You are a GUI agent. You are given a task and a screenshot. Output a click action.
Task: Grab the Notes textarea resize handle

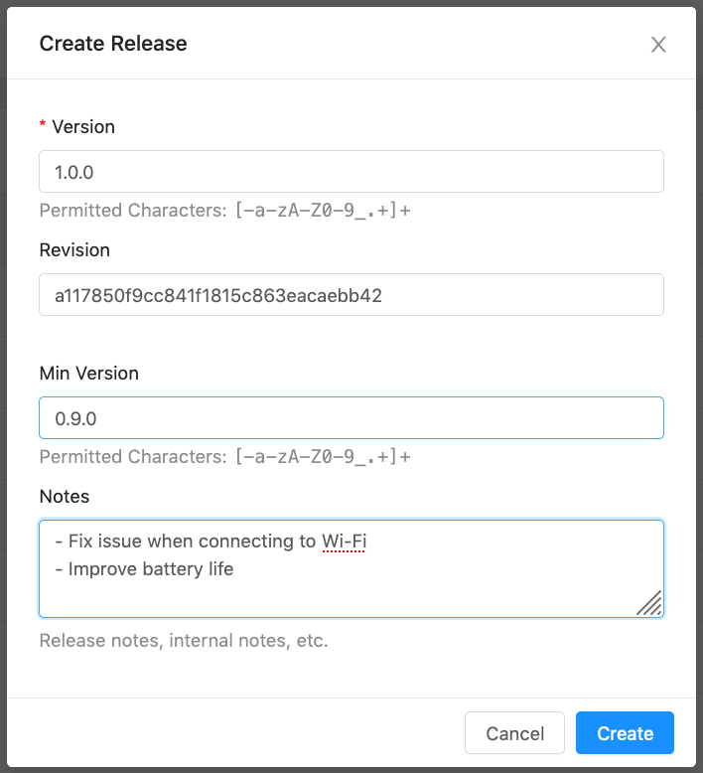coord(650,603)
